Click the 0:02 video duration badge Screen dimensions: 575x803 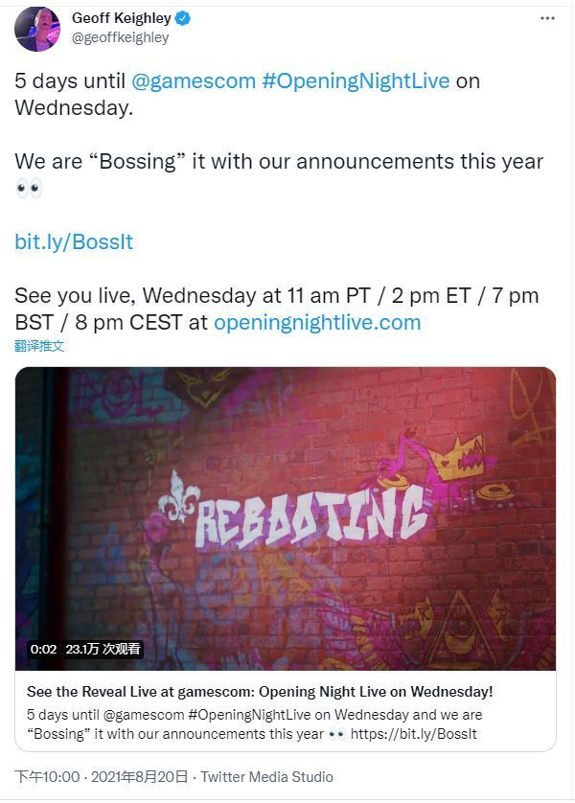43,649
